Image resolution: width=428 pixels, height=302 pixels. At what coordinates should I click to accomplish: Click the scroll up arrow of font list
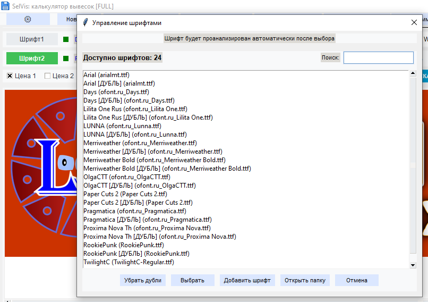pyautogui.click(x=413, y=73)
